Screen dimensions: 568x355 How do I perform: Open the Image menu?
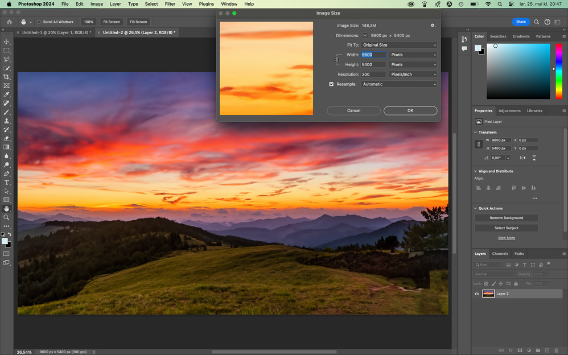[96, 4]
